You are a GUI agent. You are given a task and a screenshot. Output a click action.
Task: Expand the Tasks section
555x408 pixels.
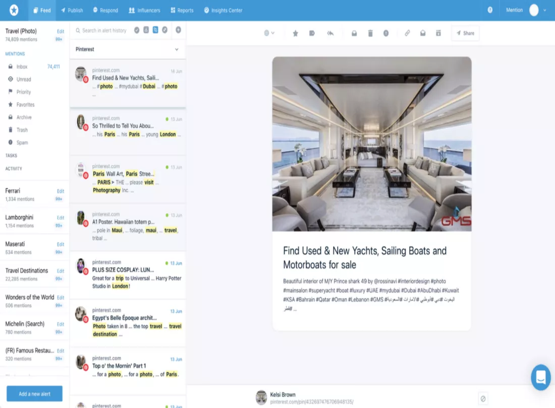11,156
